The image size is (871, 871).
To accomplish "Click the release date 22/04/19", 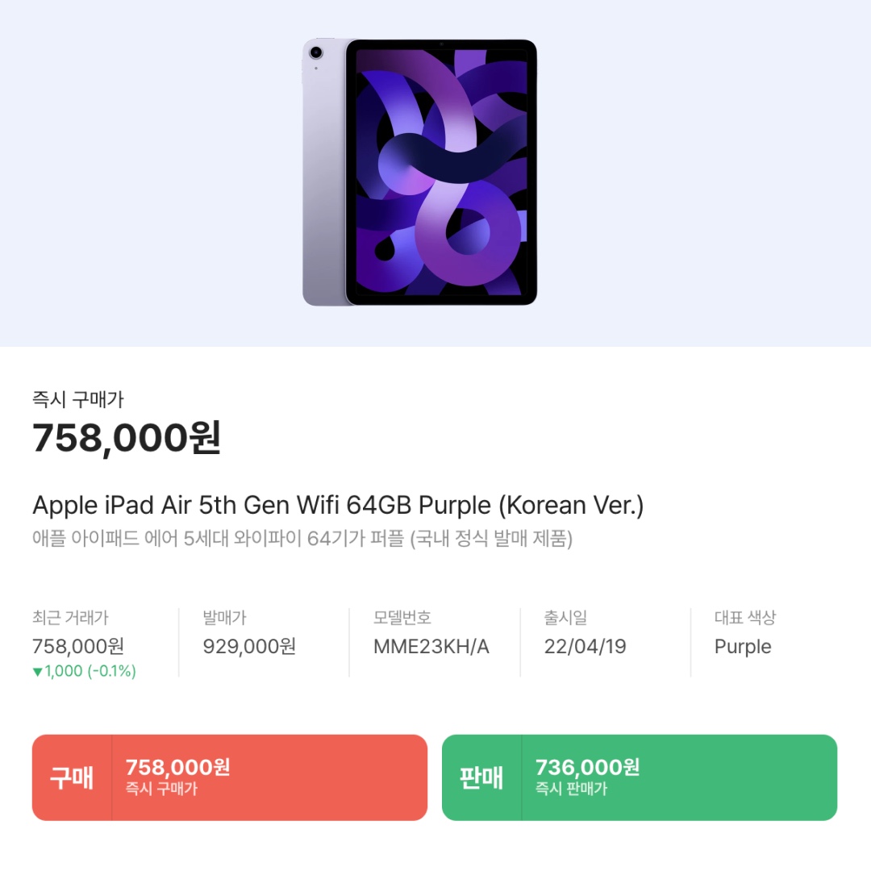I will pos(586,647).
